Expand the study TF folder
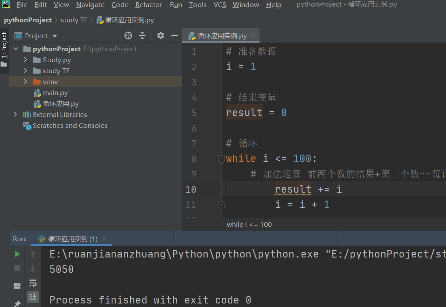Screen dimensions: 446x307 (25, 71)
